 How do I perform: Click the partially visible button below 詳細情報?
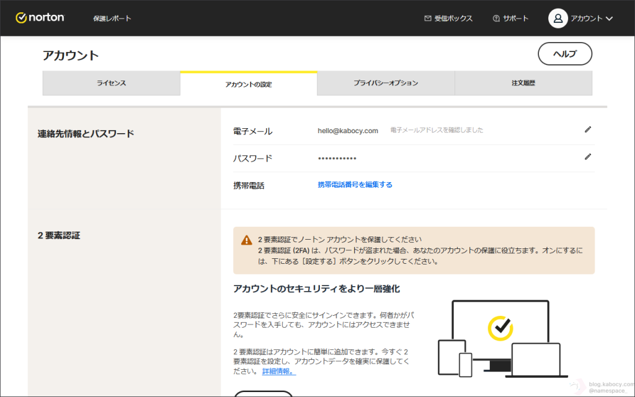(x=263, y=393)
